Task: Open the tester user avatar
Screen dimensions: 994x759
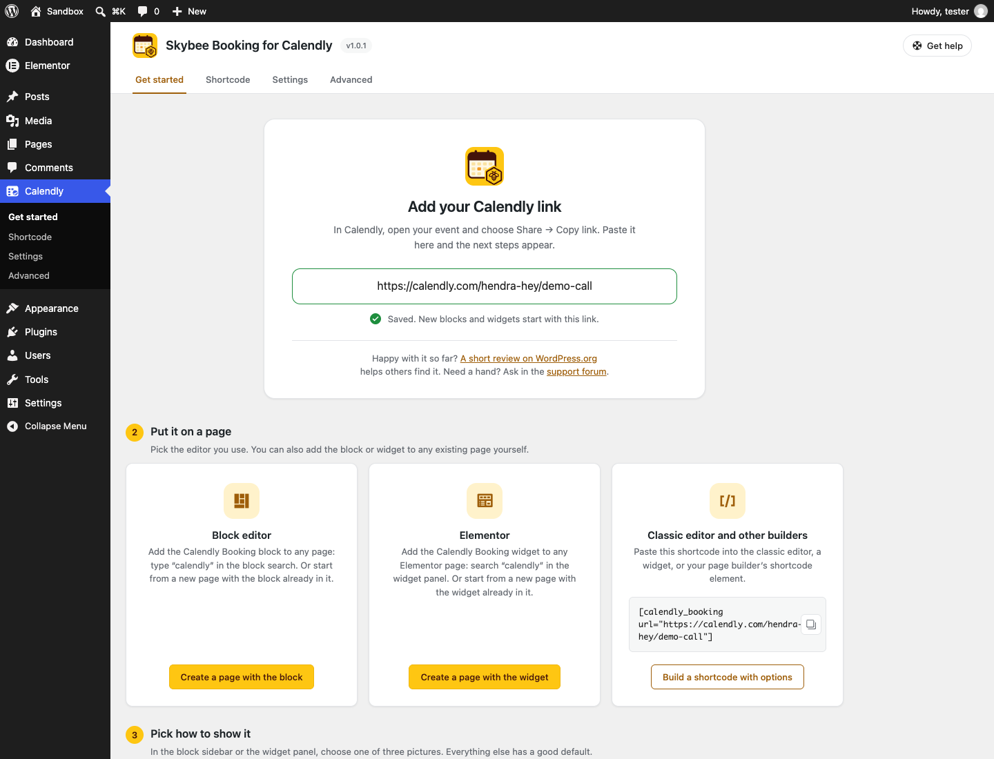Action: click(x=980, y=11)
